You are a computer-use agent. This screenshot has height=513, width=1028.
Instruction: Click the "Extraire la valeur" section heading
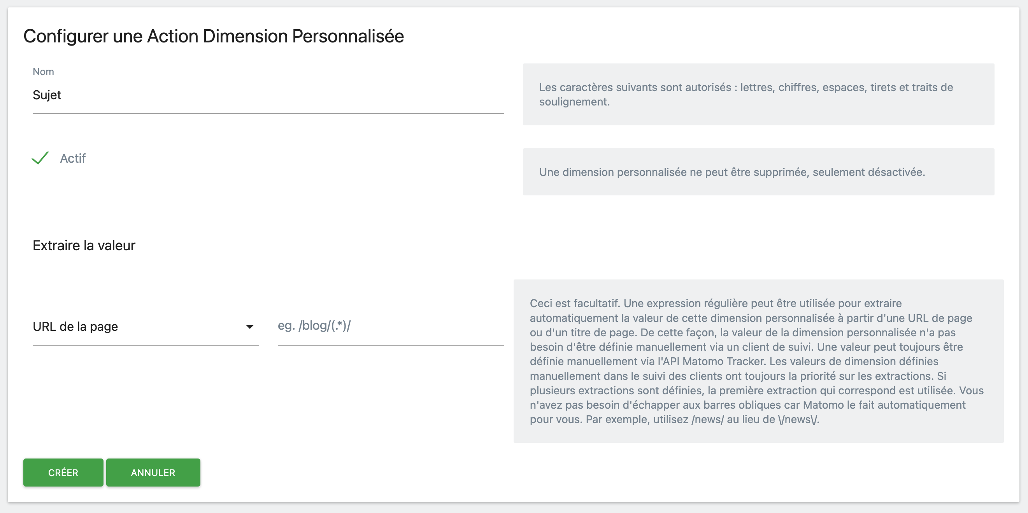pos(84,245)
